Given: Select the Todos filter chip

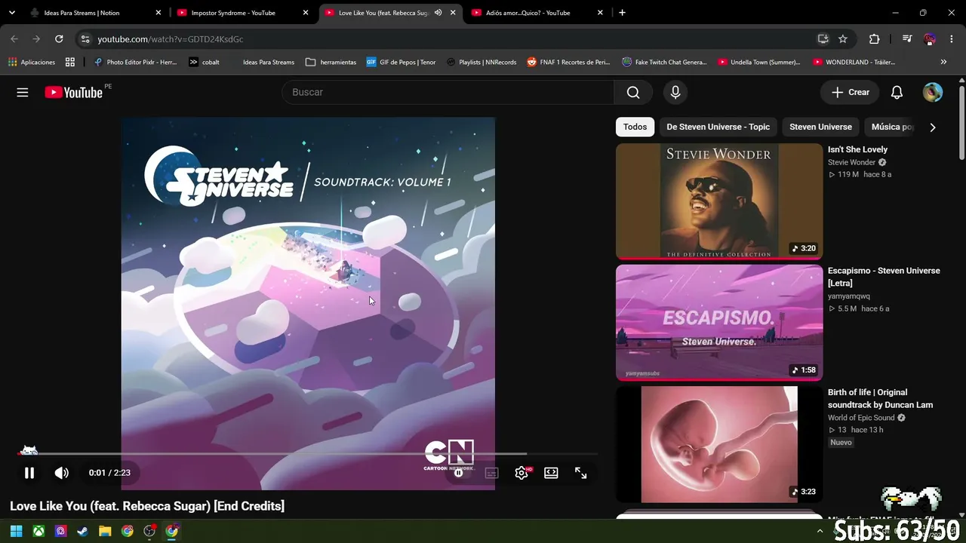Looking at the screenshot, I should (x=635, y=127).
